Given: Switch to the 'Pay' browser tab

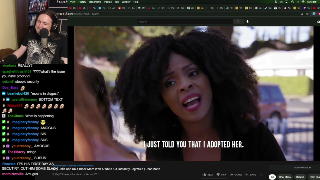Looking at the screenshot, I should (x=92, y=8).
